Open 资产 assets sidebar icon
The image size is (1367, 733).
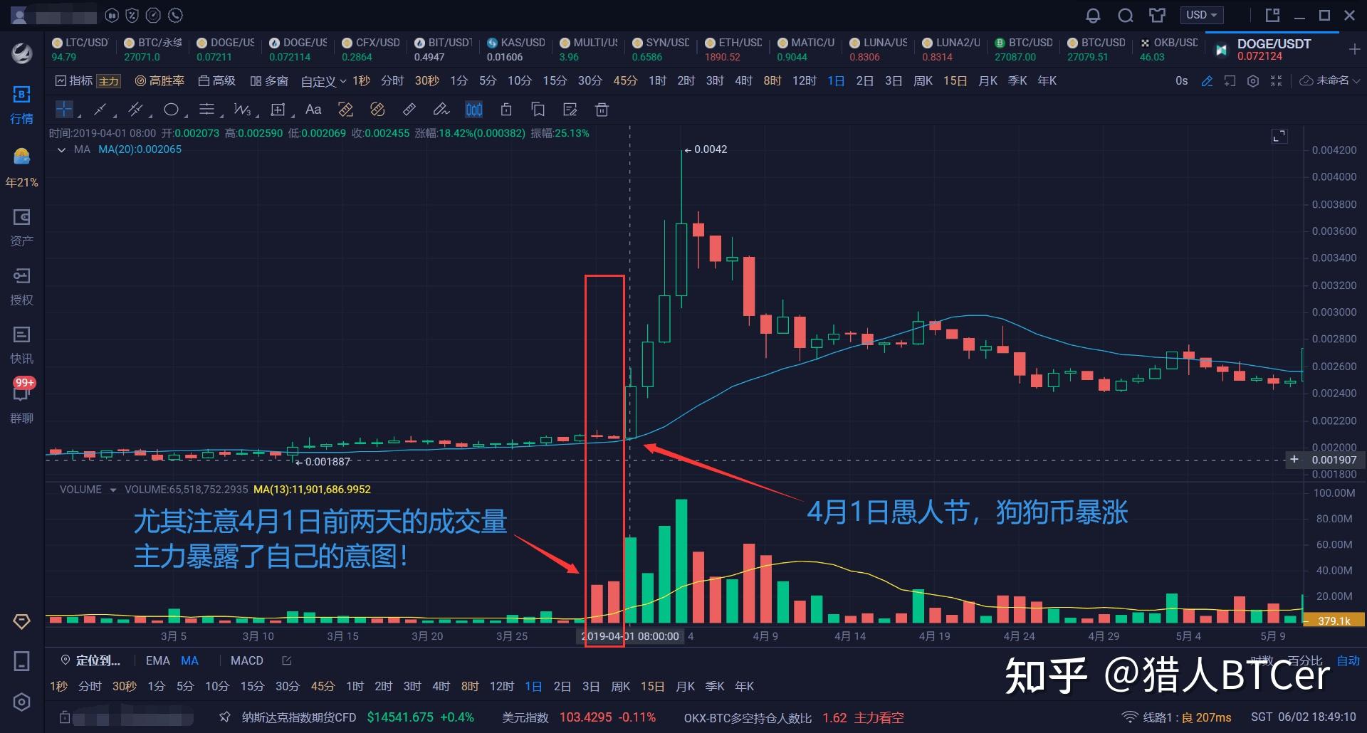click(x=21, y=228)
